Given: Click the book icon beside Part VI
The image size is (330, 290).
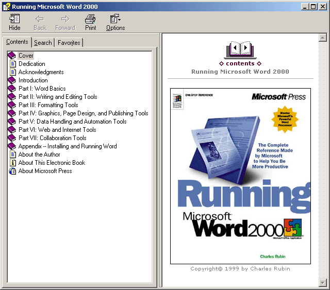Looking at the screenshot, I should pyautogui.click(x=12, y=129).
